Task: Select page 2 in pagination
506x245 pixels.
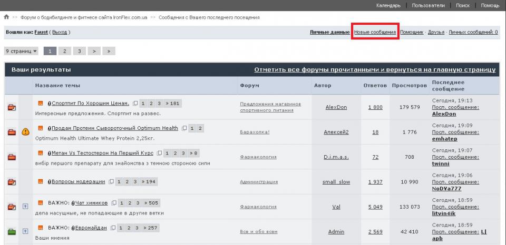Action: (x=64, y=51)
